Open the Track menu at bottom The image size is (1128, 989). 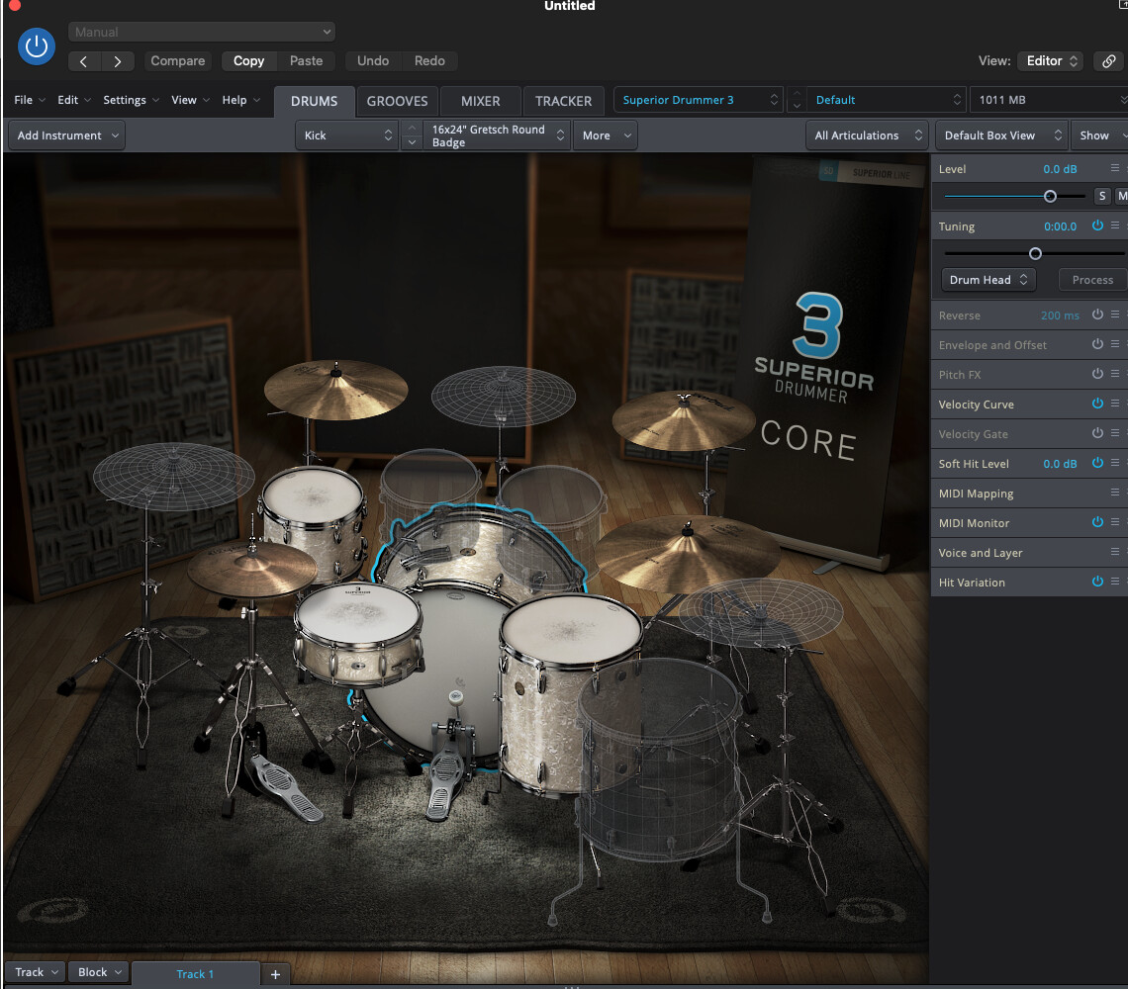[x=36, y=972]
